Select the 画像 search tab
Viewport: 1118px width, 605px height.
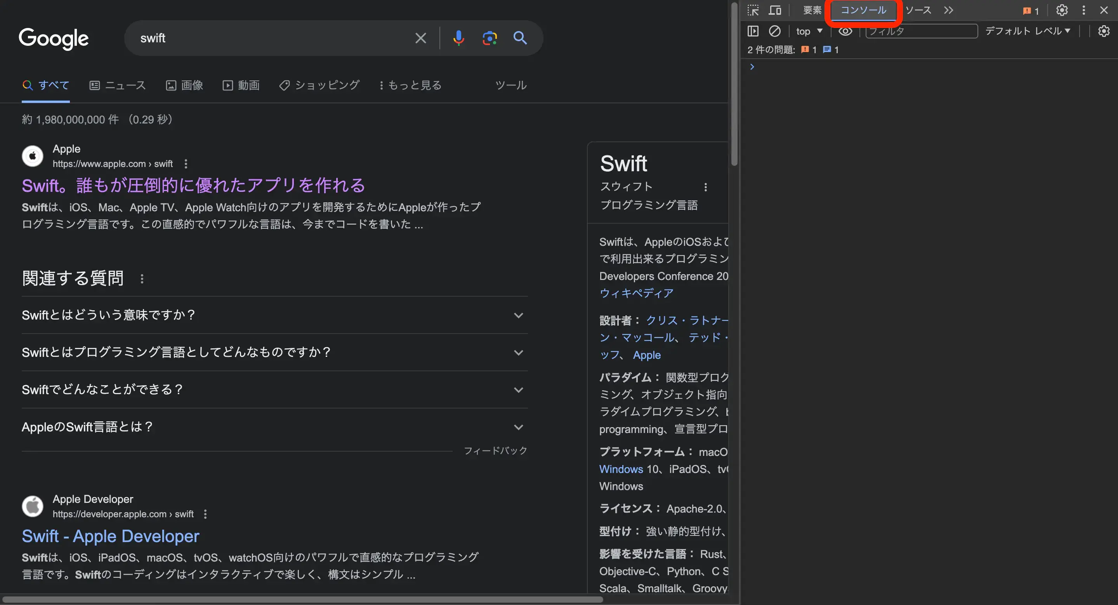click(x=184, y=85)
